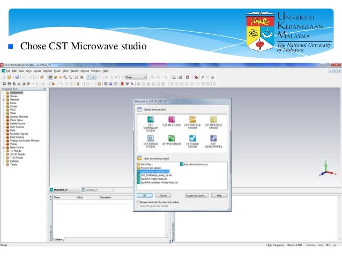Open the WCS menu
The image size is (342, 257).
(x=29, y=71)
